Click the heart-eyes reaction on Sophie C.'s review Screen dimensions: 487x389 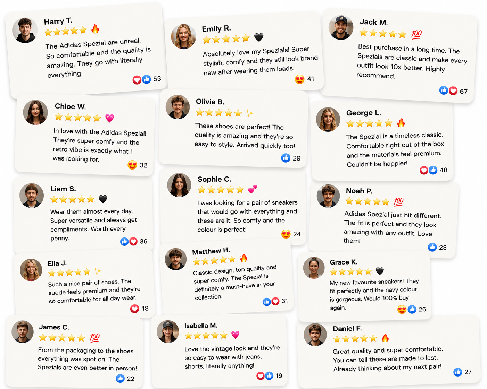pyautogui.click(x=286, y=234)
